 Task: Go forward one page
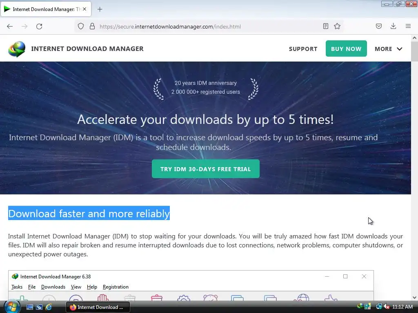(x=24, y=26)
